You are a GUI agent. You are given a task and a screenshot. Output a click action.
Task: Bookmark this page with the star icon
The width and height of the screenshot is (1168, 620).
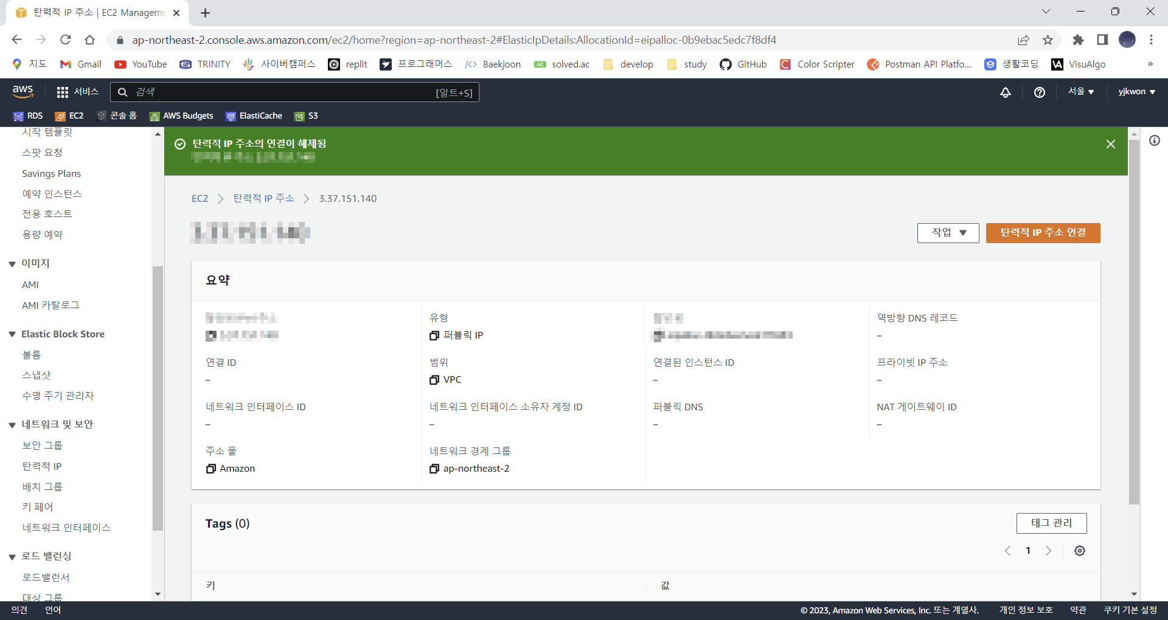pyautogui.click(x=1048, y=40)
